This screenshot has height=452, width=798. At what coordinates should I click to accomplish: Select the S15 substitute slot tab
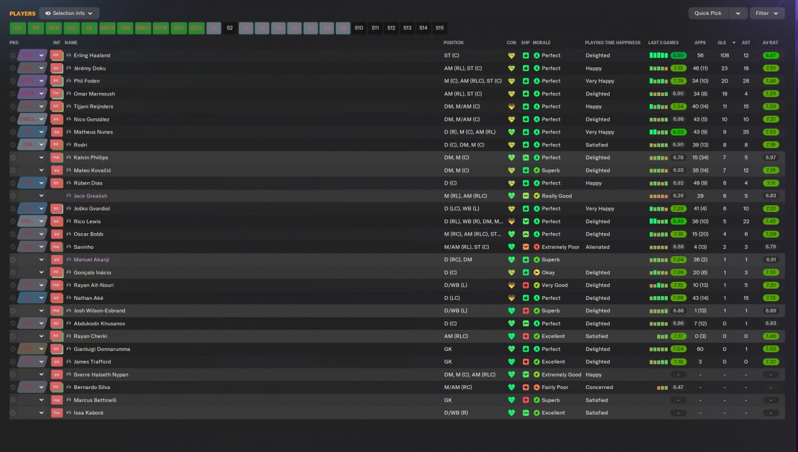point(440,28)
